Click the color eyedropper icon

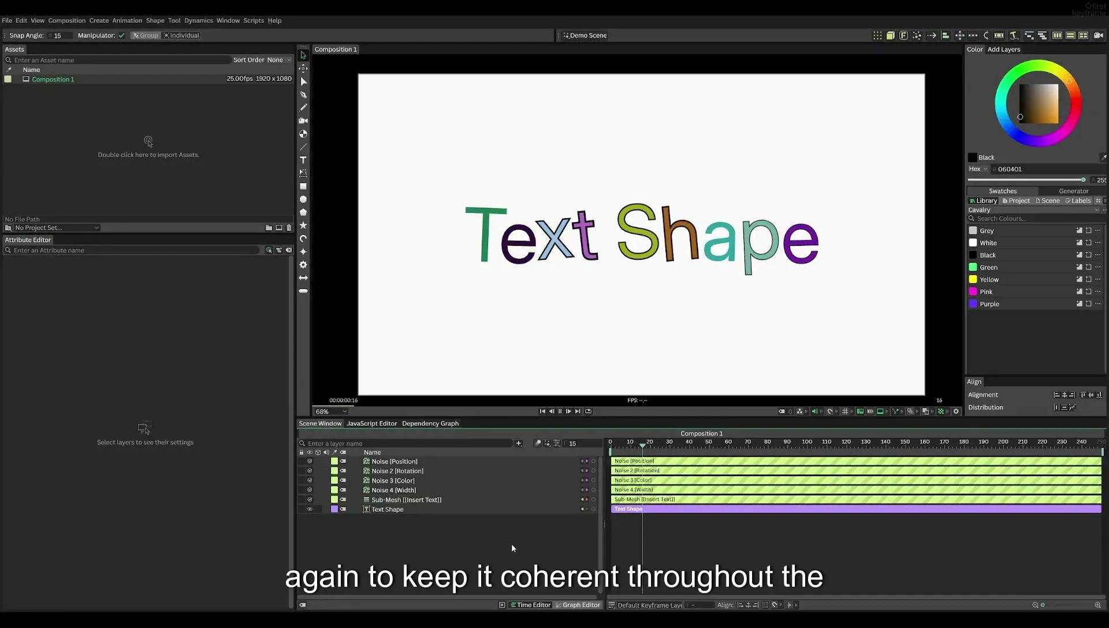pyautogui.click(x=1103, y=158)
